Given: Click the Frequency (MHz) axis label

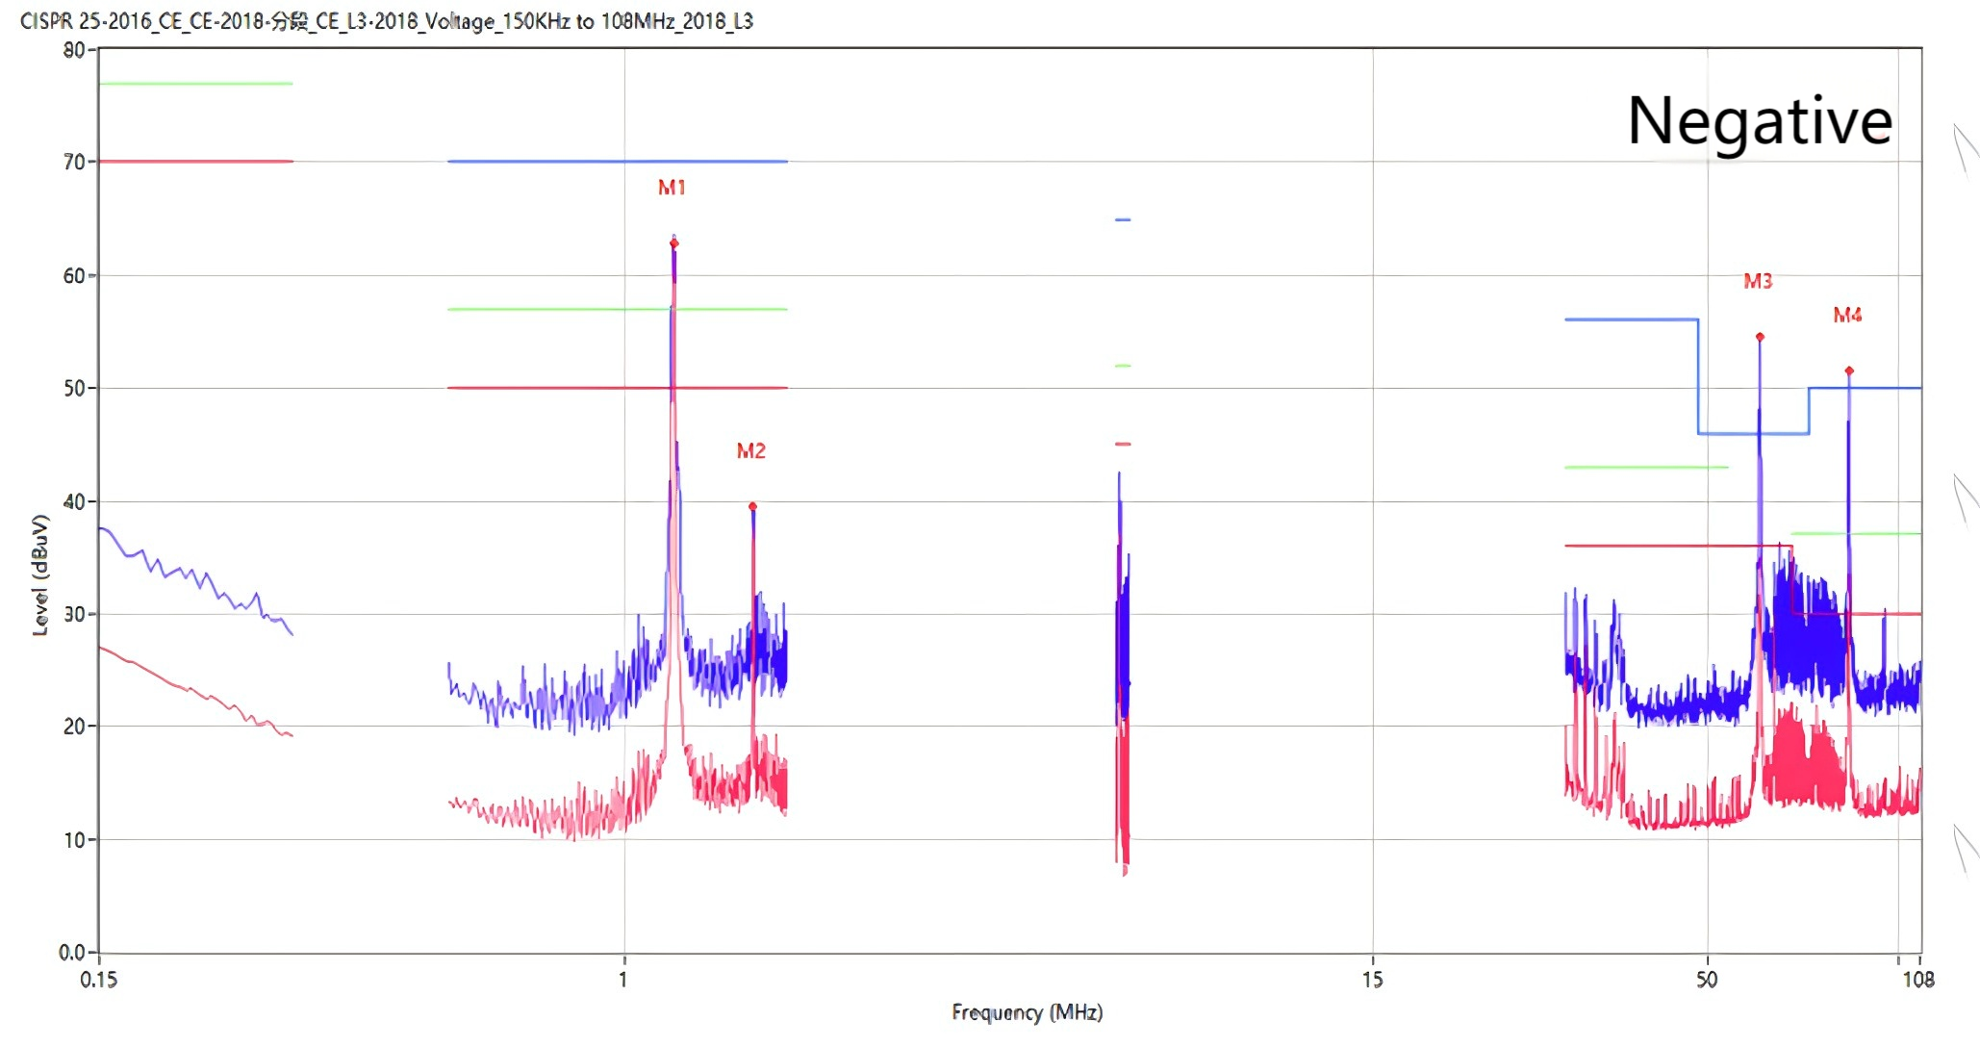Looking at the screenshot, I should tap(1027, 1012).
